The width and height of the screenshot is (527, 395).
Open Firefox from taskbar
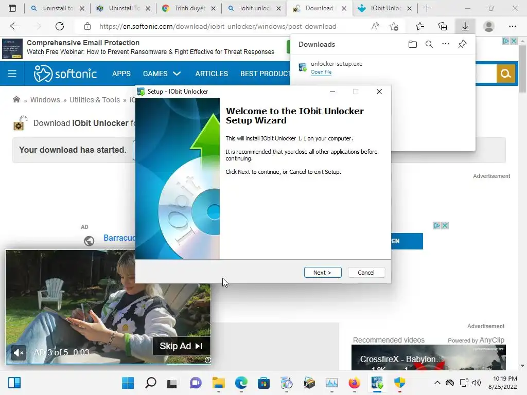pyautogui.click(x=354, y=383)
